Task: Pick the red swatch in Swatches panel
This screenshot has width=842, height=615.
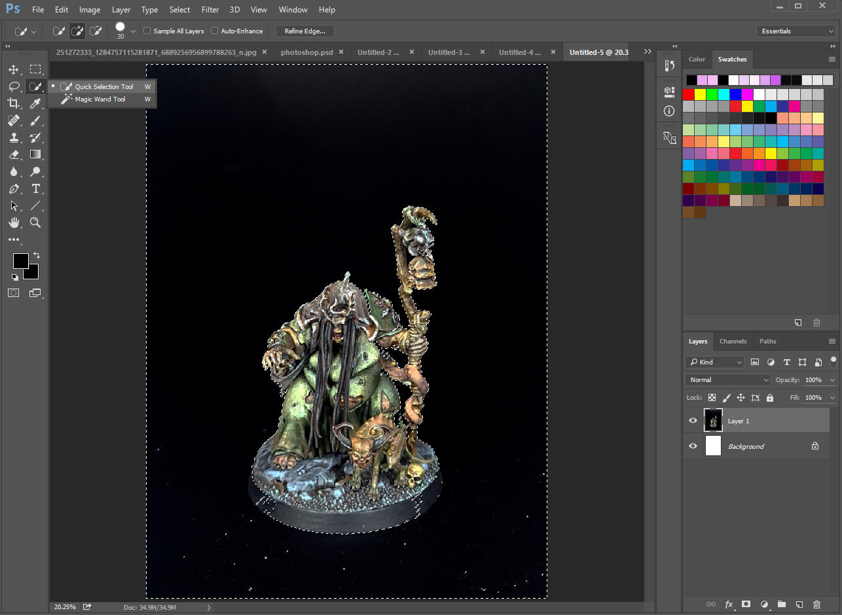Action: click(688, 94)
